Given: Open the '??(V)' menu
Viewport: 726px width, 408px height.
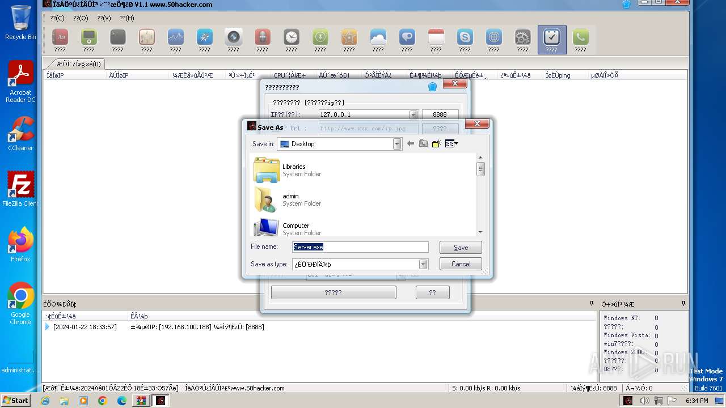Looking at the screenshot, I should pos(104,18).
